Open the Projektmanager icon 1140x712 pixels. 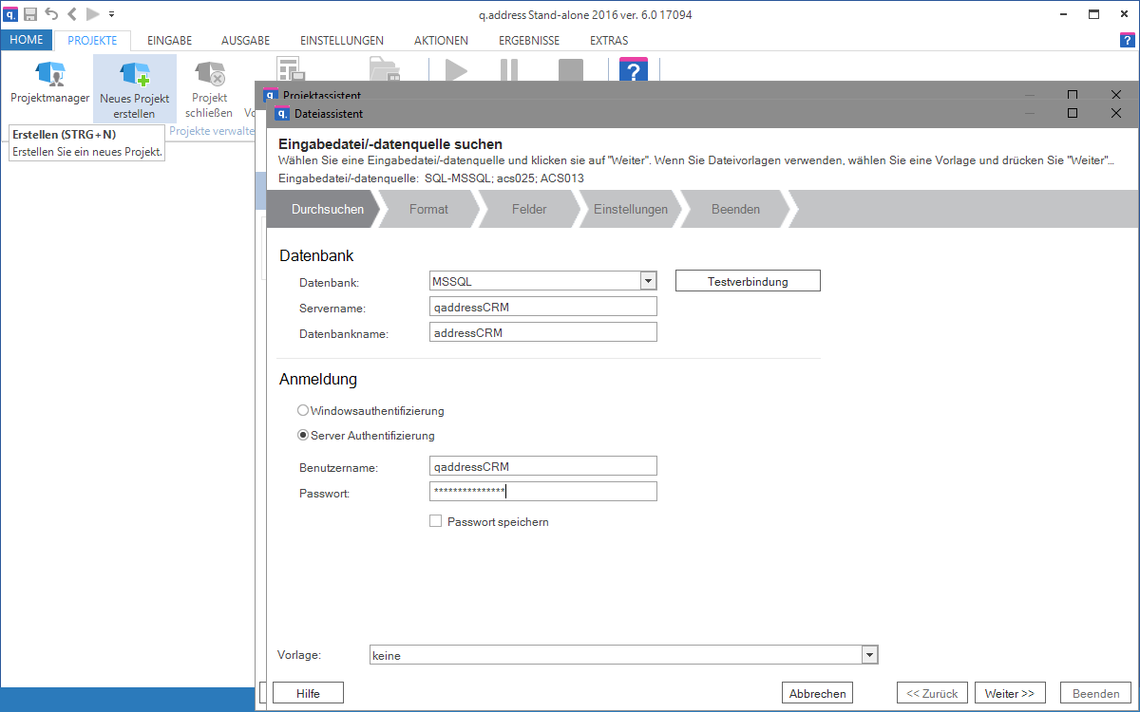tap(49, 75)
